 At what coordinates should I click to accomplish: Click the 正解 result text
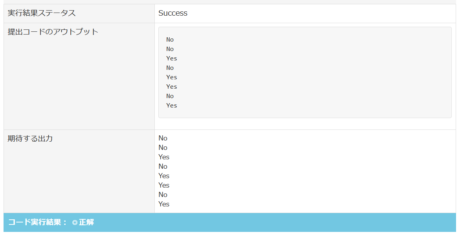pos(86,222)
